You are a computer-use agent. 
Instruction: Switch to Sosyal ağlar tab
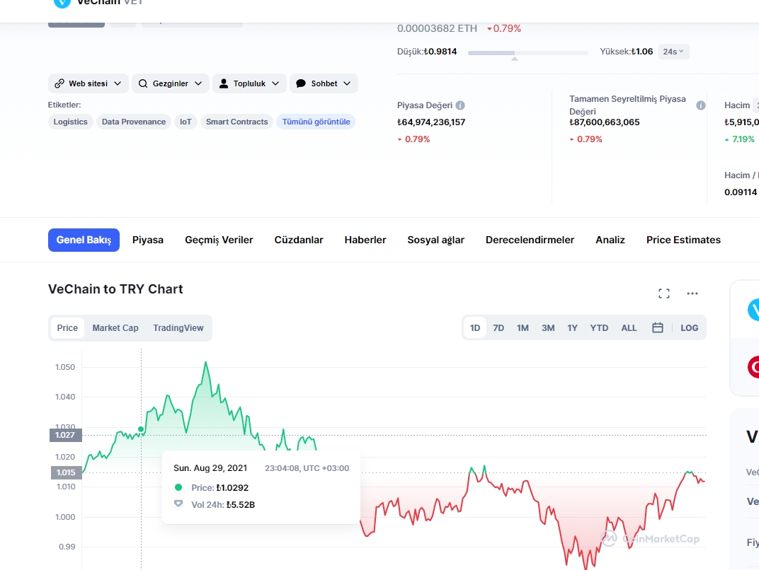tap(435, 240)
